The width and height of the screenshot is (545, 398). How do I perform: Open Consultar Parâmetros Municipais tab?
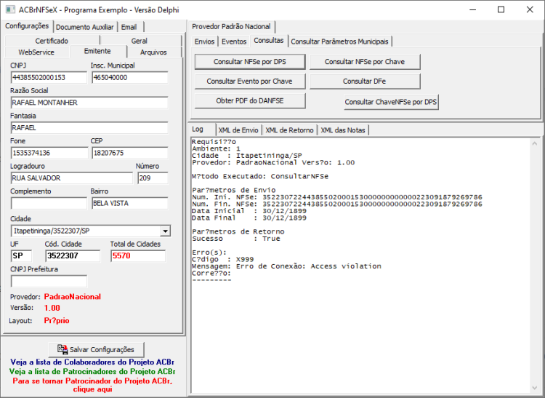coord(339,41)
